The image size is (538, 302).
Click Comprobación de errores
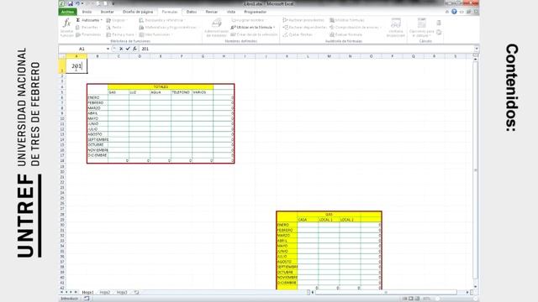355,28
